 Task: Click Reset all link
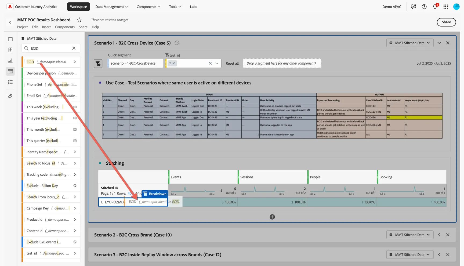click(x=232, y=64)
